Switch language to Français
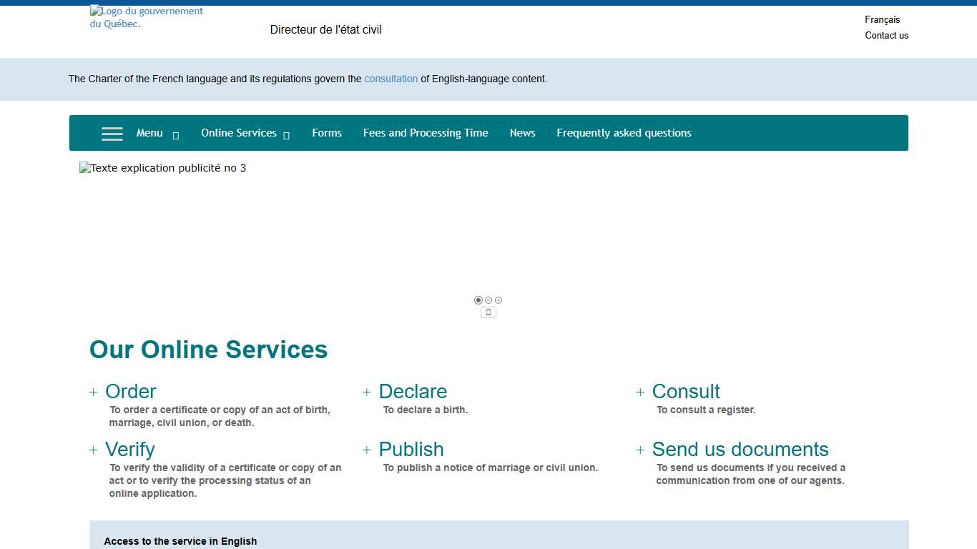Screen dimensions: 977x549 pos(882,20)
